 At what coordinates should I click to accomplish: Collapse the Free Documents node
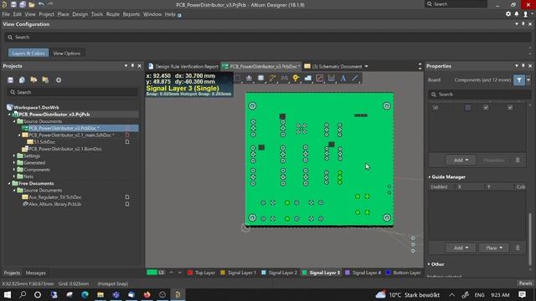[x=9, y=183]
